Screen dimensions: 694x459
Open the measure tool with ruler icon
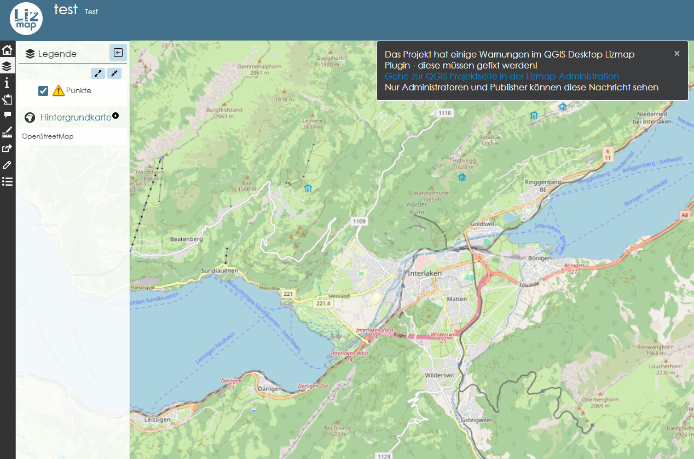7,131
